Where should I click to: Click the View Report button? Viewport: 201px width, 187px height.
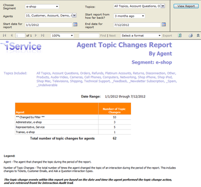(x=186, y=6)
